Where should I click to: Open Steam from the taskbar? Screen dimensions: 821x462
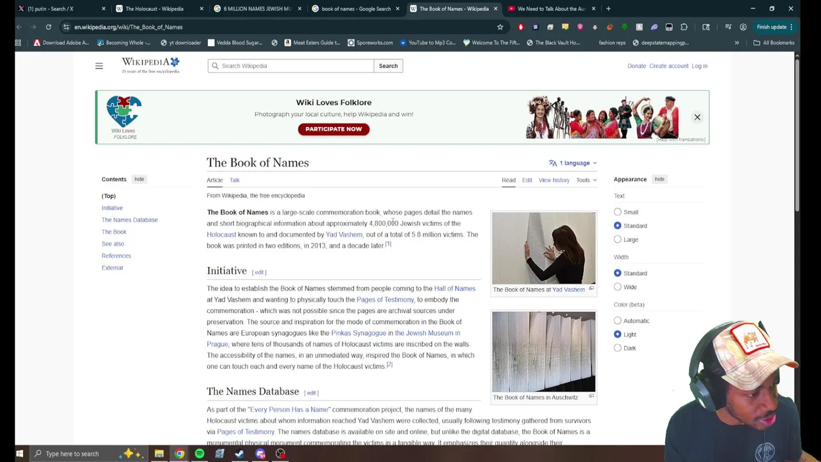click(x=240, y=454)
